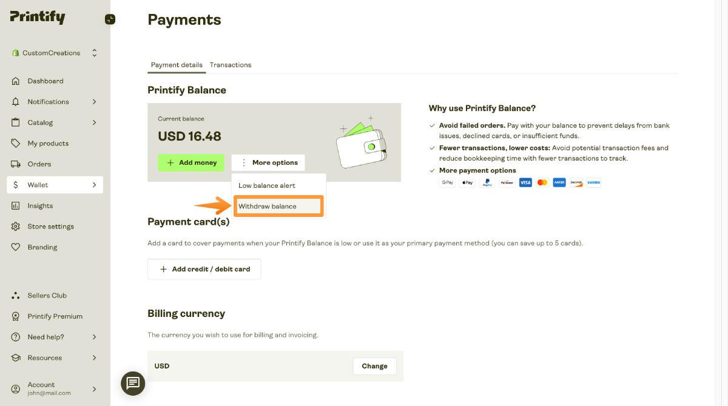728x406 pixels.
Task: Click the Branding heart icon
Action: tap(15, 247)
